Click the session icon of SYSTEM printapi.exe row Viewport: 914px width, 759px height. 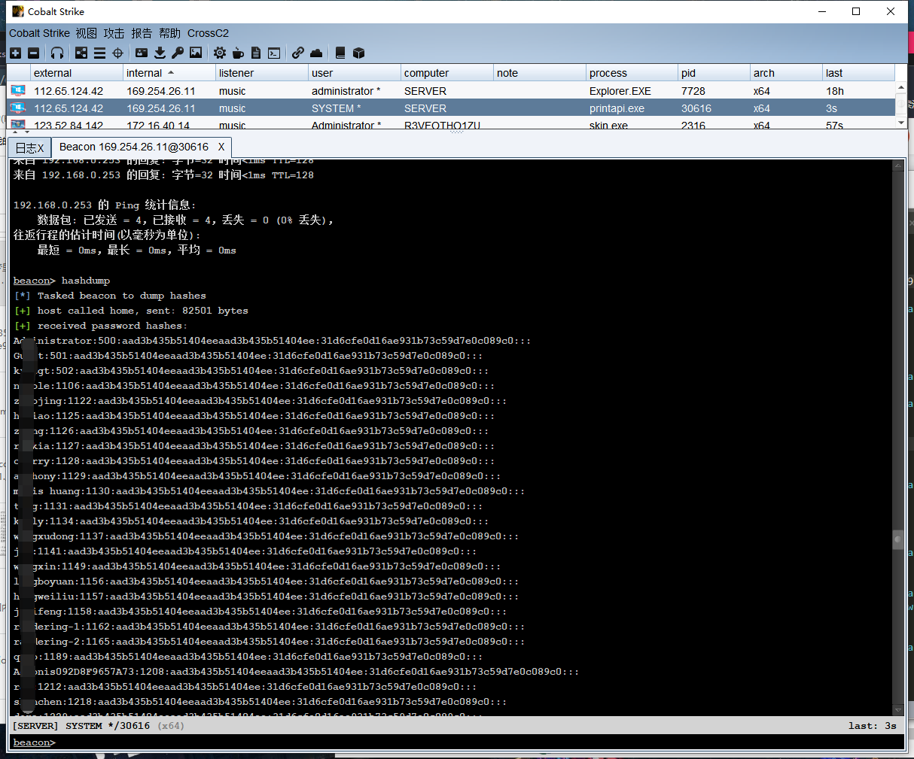18,108
